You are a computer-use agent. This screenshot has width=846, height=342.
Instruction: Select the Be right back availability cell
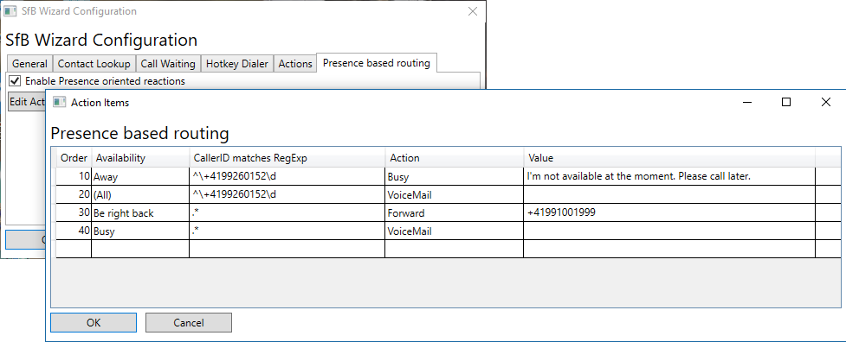click(140, 213)
